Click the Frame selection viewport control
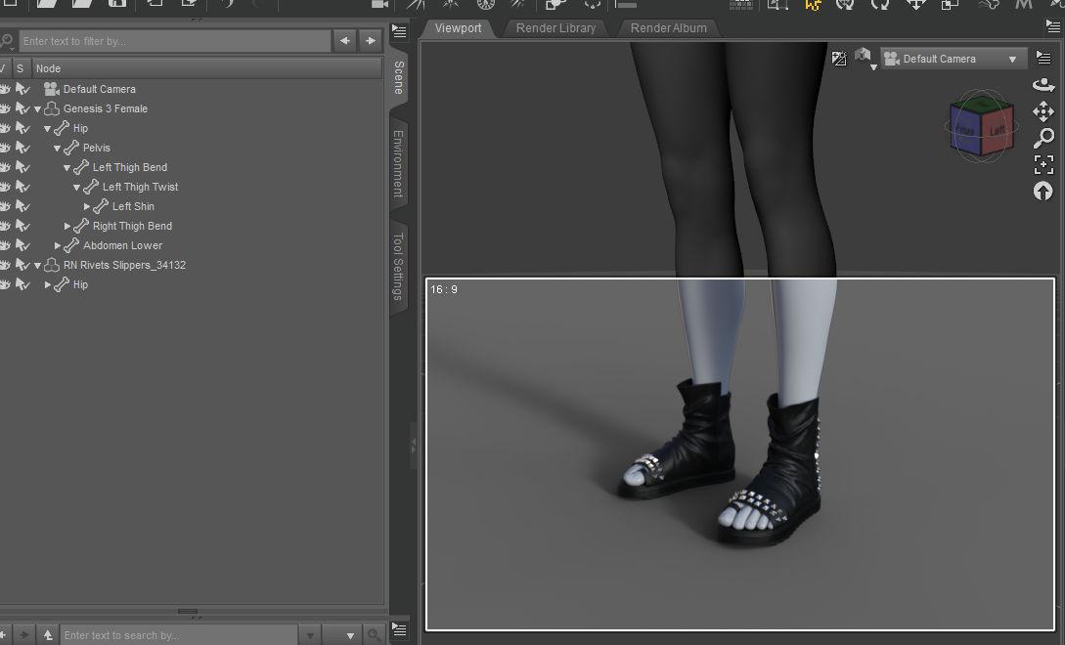The width and height of the screenshot is (1065, 645). pyautogui.click(x=1043, y=164)
